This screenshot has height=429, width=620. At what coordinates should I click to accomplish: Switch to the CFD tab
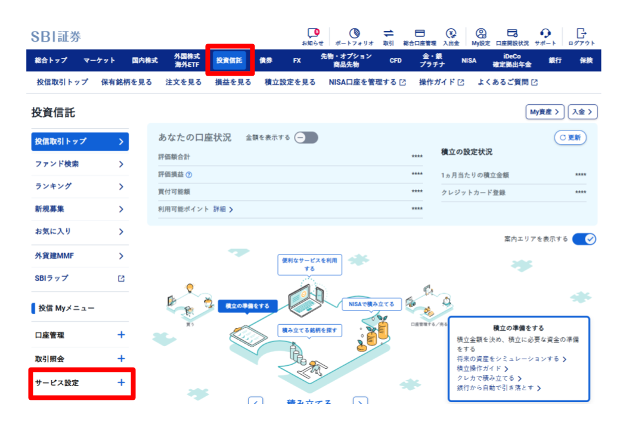[x=395, y=60]
